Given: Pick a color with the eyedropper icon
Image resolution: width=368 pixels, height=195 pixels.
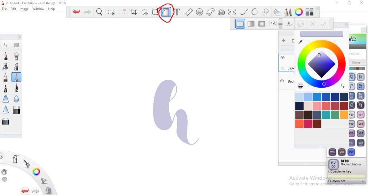Looking at the screenshot, I should point(300,42).
